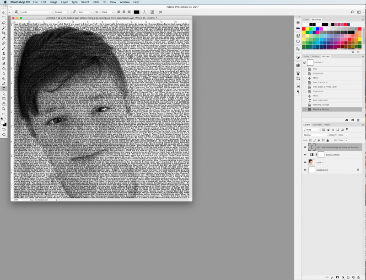This screenshot has width=366, height=280.
Task: Open the font size 10 pt dropdown
Action: pos(85,12)
